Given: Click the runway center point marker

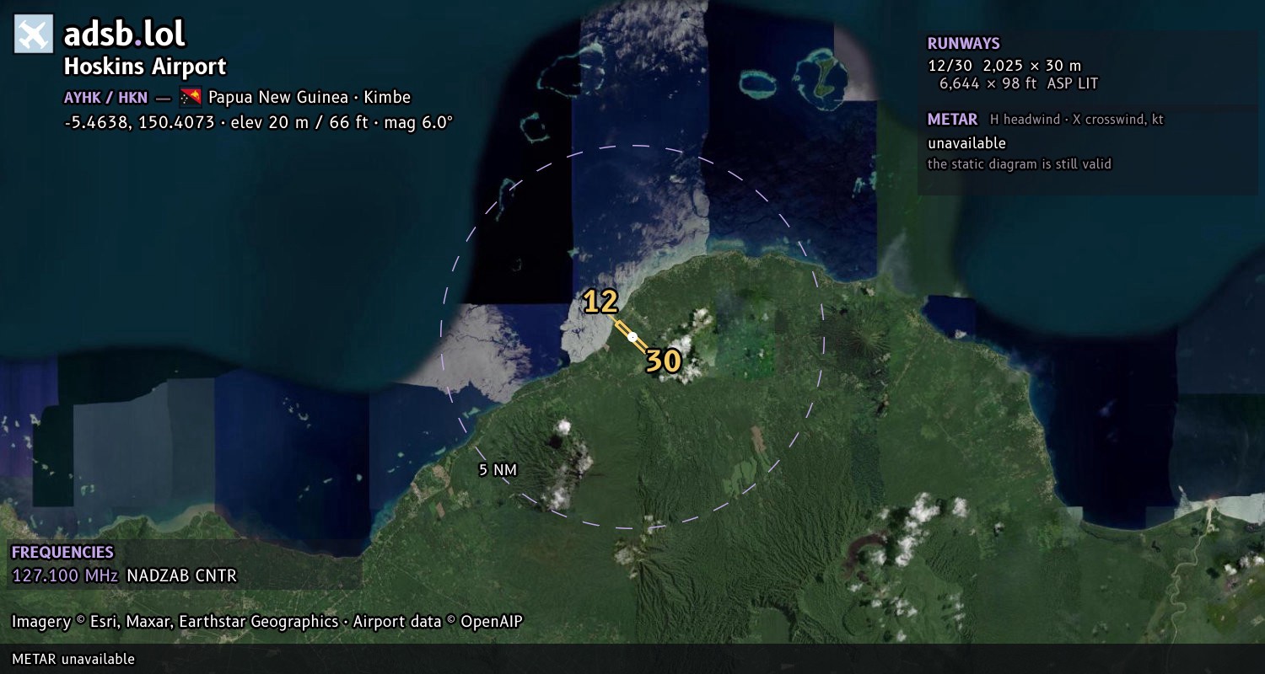Looking at the screenshot, I should pyautogui.click(x=632, y=337).
